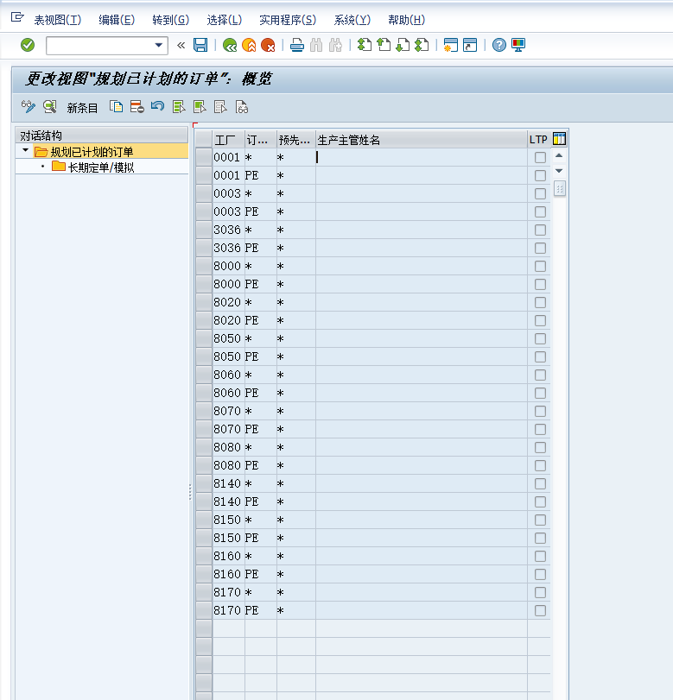Click the table vertical scrollbar handle

click(559, 188)
